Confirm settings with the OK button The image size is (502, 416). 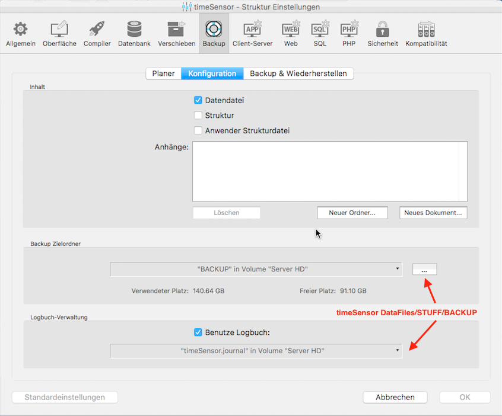click(465, 398)
